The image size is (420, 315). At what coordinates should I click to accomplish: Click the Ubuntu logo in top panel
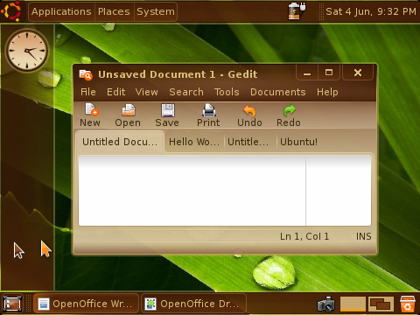[11, 11]
